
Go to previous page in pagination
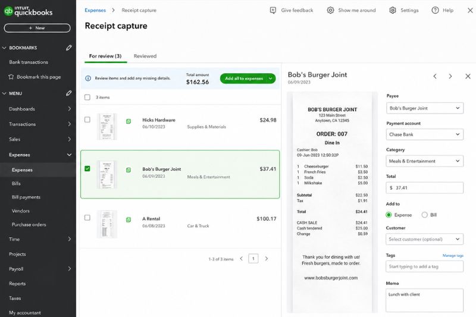(242, 259)
